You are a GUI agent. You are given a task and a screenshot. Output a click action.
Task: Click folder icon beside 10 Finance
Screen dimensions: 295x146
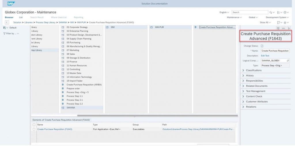63,62
